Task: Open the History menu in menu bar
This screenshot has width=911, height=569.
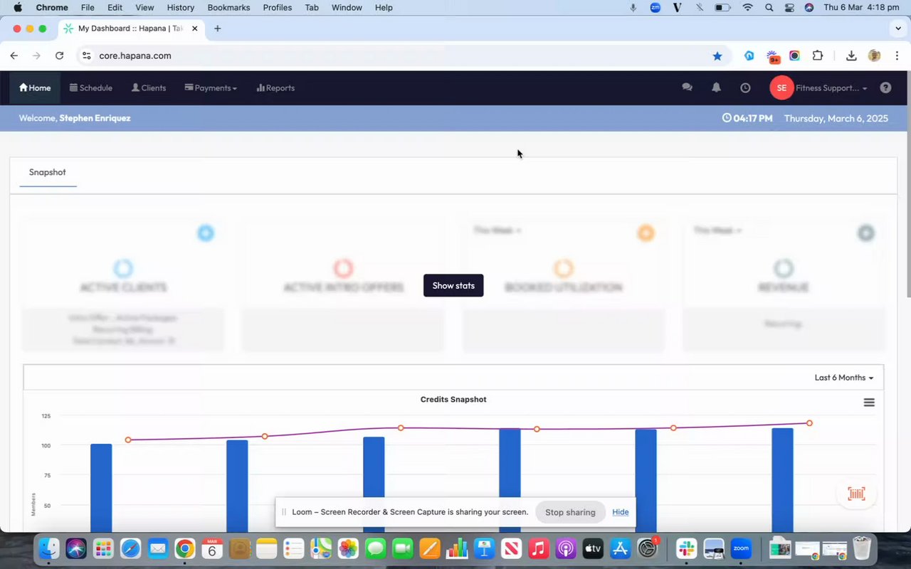Action: (180, 7)
